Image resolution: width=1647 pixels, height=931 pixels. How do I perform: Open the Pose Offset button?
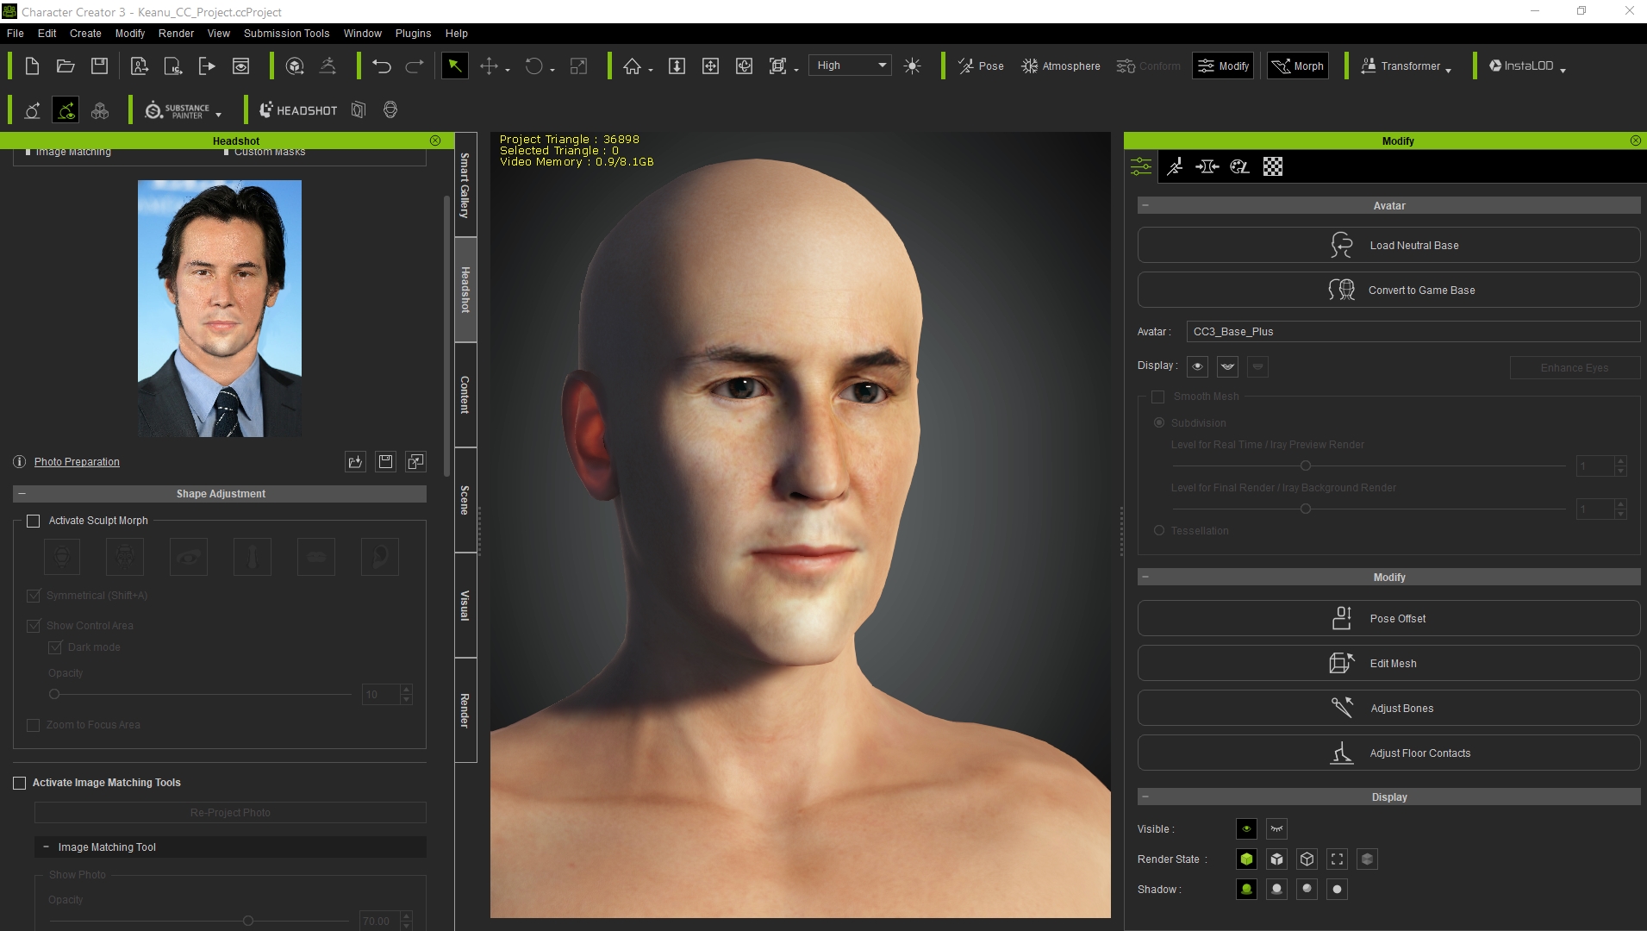pos(1388,618)
